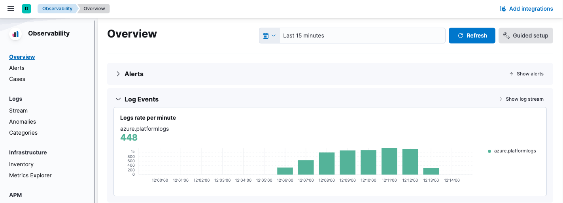The height and width of the screenshot is (203, 563).
Task: Go to Metrics Explorer
Action: pyautogui.click(x=30, y=175)
